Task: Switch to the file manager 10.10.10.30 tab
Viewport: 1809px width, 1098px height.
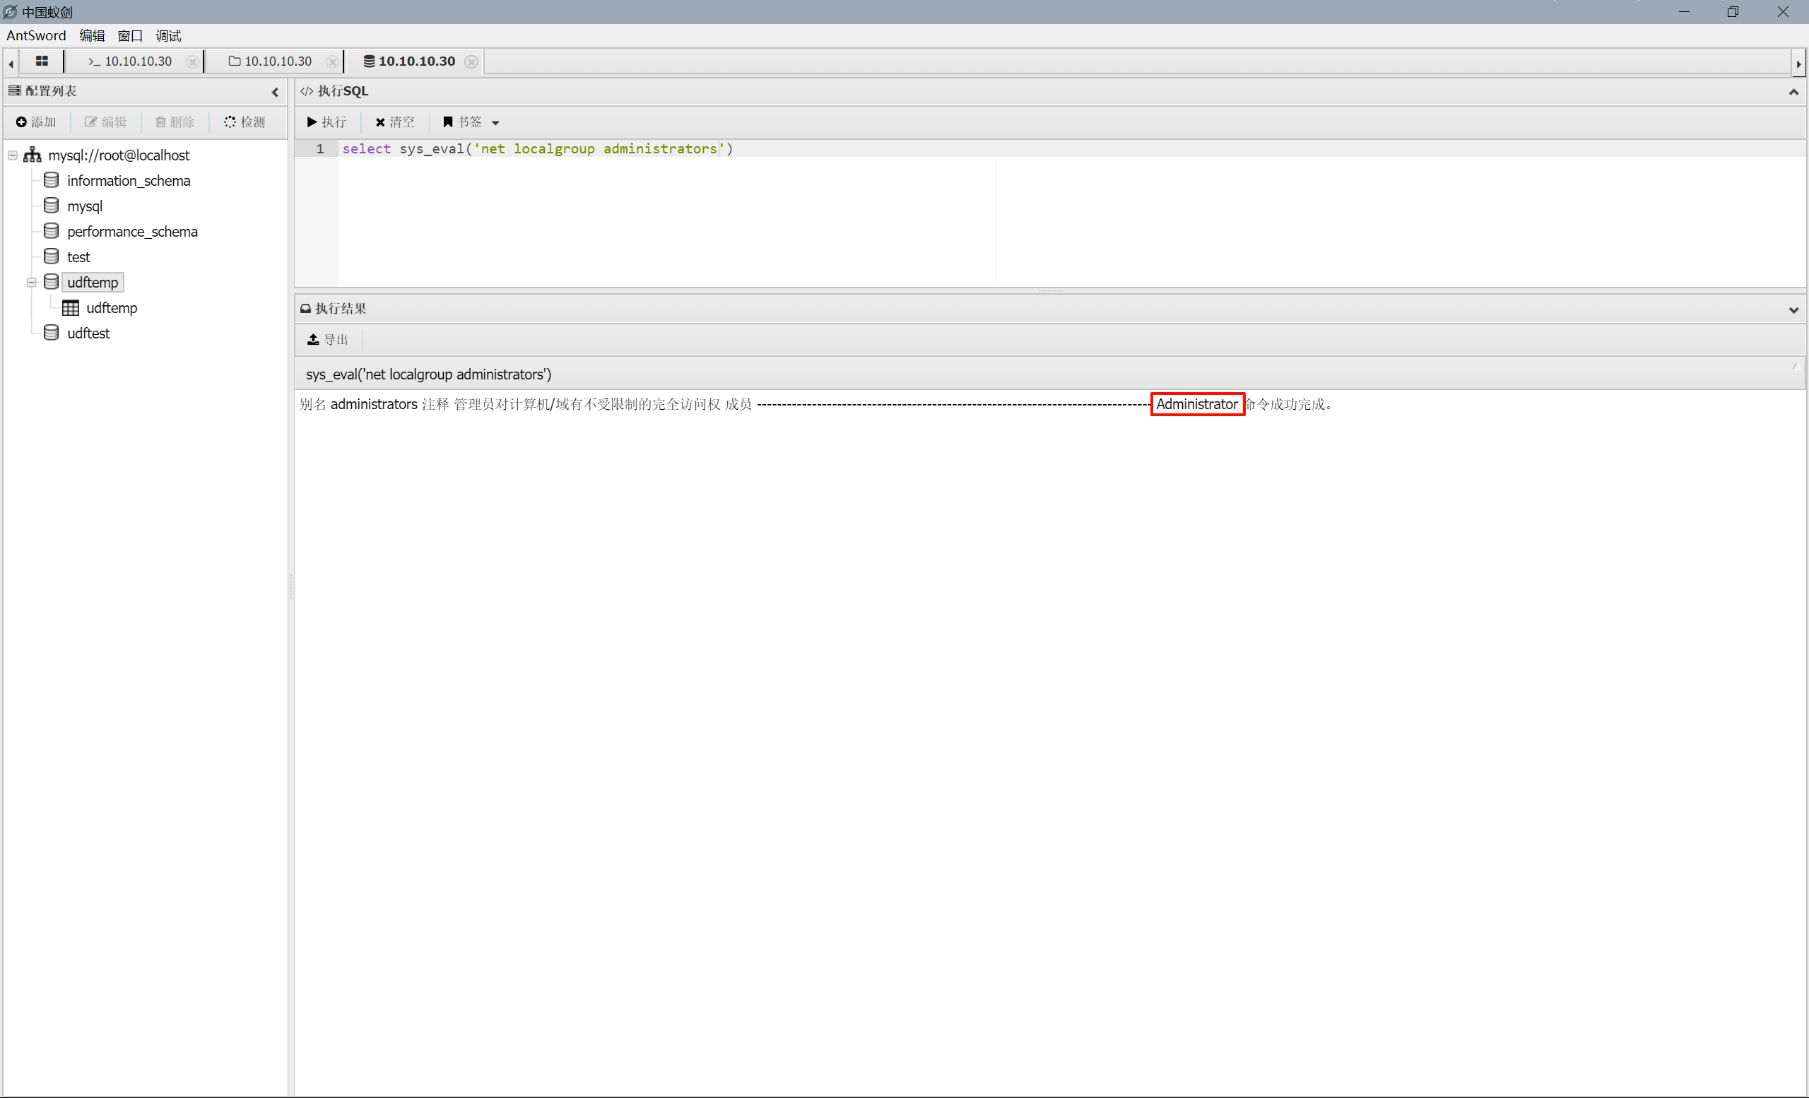Action: (270, 61)
